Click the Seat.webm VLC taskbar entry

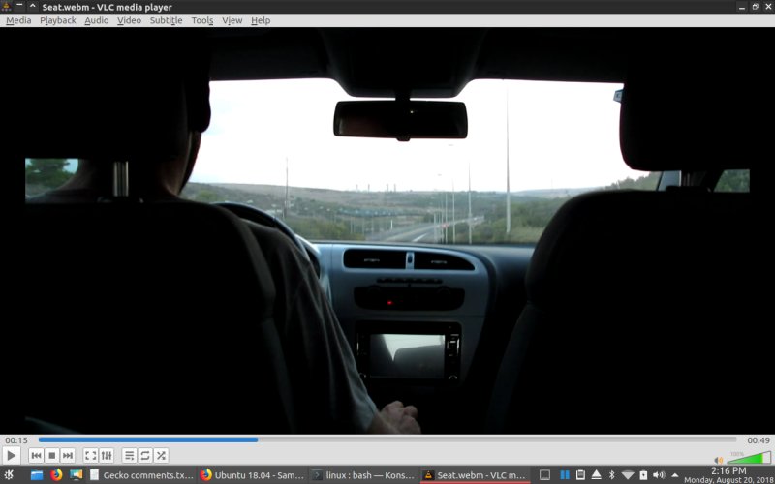[475, 475]
